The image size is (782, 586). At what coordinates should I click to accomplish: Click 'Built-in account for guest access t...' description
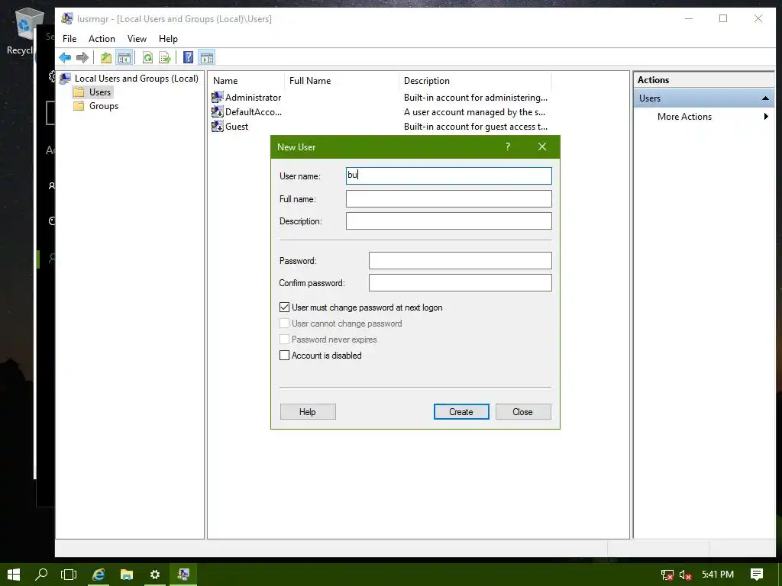click(x=475, y=126)
